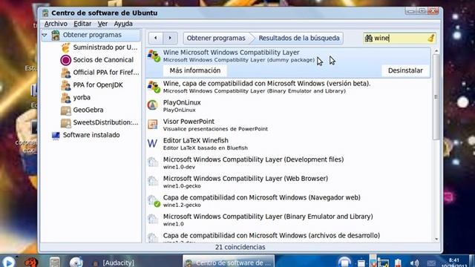Click the taskbar clock
This screenshot has width=475, height=267.
click(x=453, y=263)
